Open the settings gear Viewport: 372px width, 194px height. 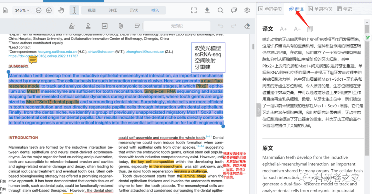[247, 10]
